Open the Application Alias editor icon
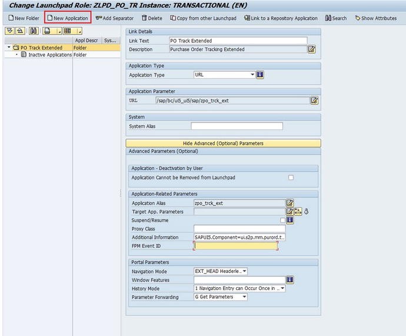 click(290, 203)
